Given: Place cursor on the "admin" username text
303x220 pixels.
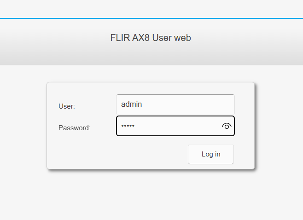Looking at the screenshot, I should pos(131,104).
